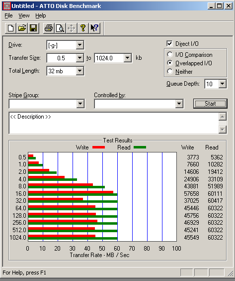The height and width of the screenshot is (281, 235).
Task: Click the Description scrollbar up arrow
Action: (x=223, y=117)
